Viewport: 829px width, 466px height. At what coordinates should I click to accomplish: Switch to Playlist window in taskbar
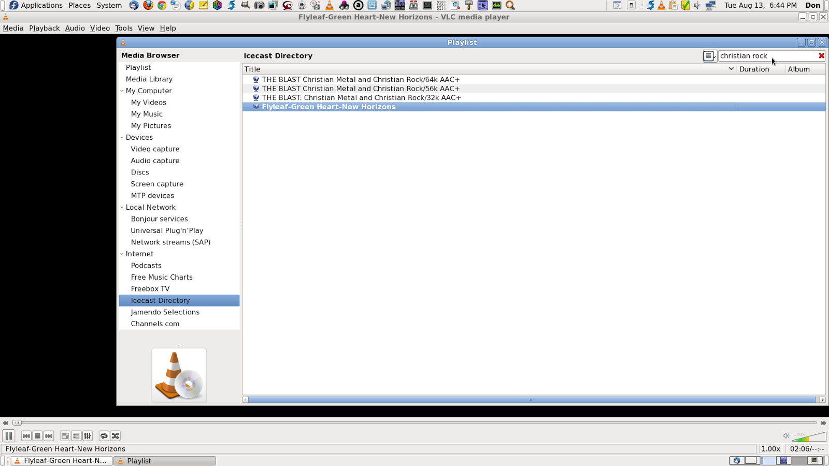pyautogui.click(x=165, y=461)
